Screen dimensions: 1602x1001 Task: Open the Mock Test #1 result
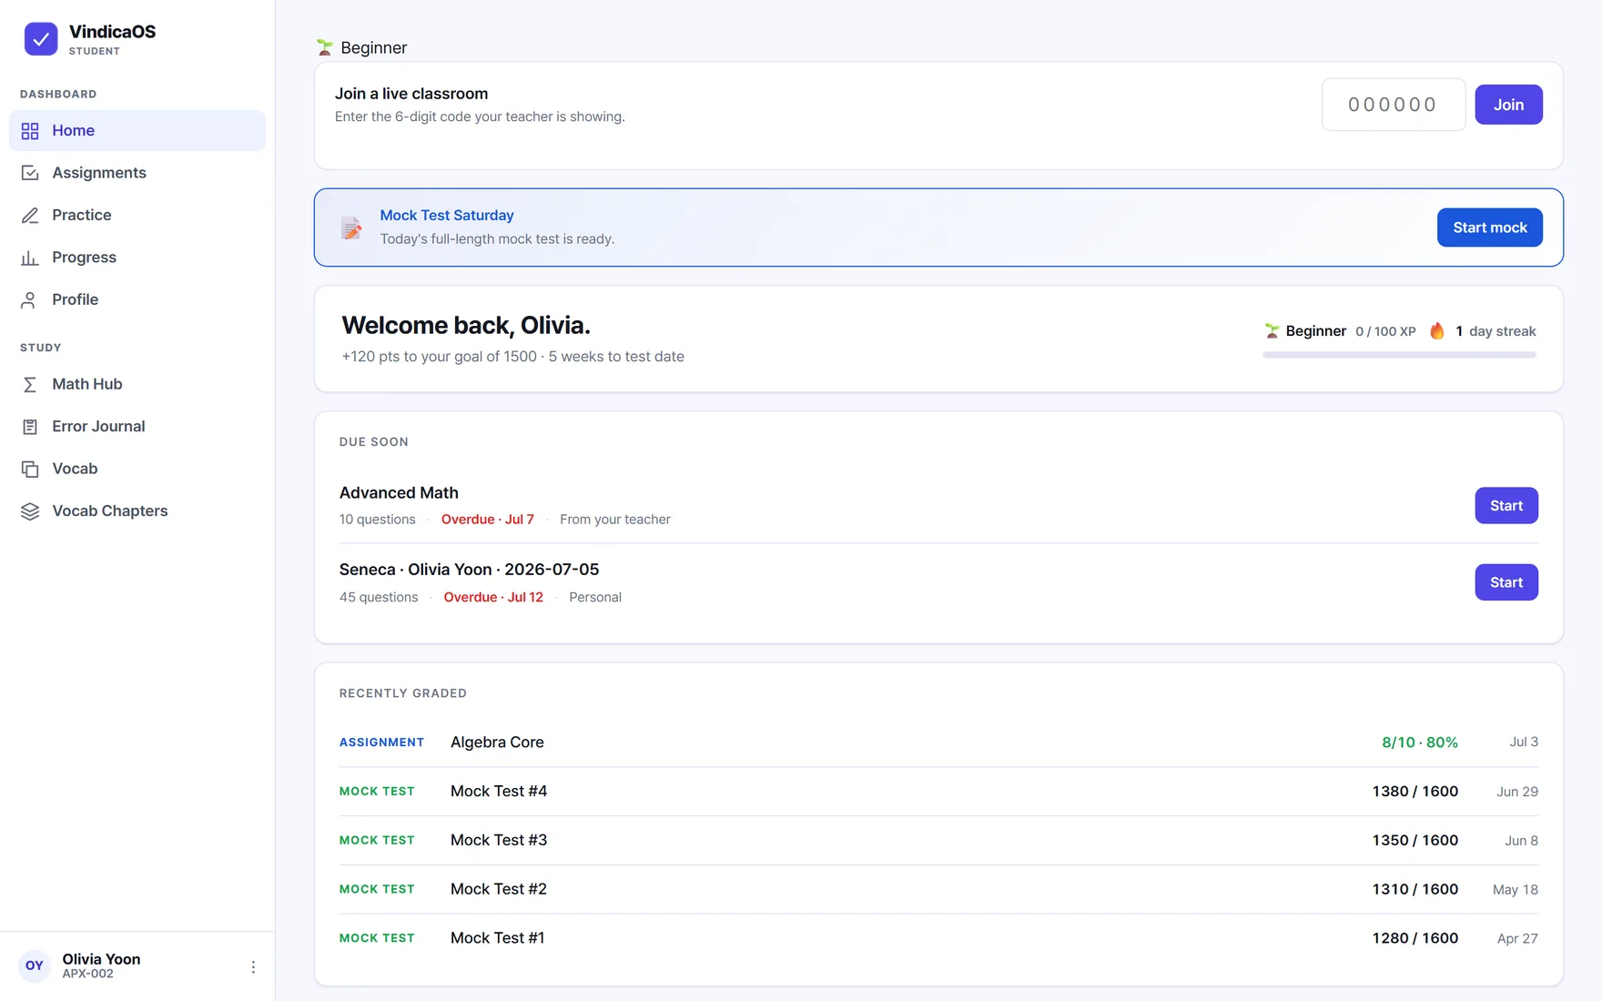coord(938,938)
